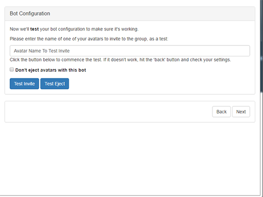Click the Test Invite button
This screenshot has width=263, height=197.
click(24, 84)
